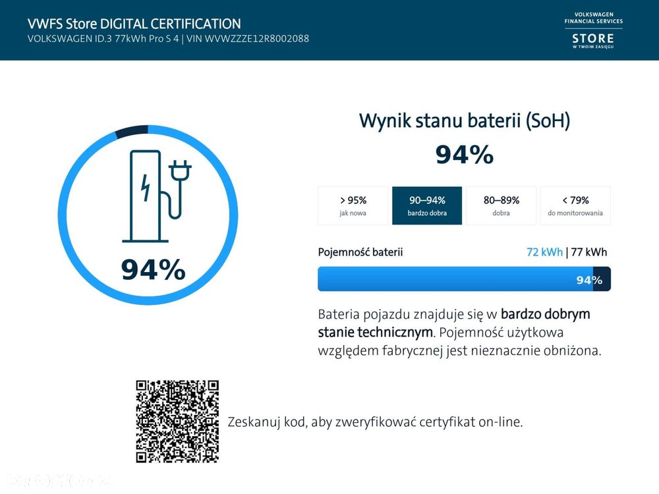Click 'Zeskanuj kod' verification text

point(375,422)
